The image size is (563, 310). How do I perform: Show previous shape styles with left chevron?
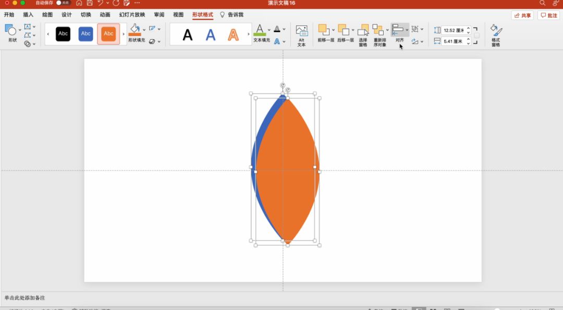click(x=48, y=34)
